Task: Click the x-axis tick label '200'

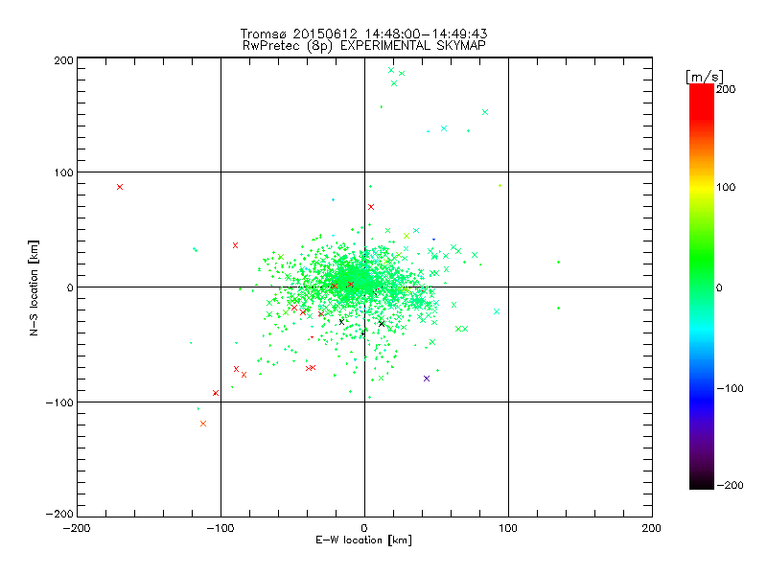Action: (x=652, y=528)
